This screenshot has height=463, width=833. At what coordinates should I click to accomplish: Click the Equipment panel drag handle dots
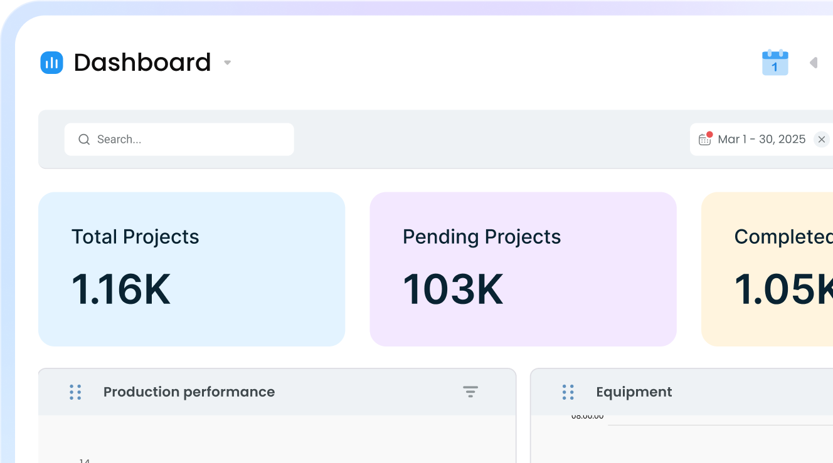point(568,392)
